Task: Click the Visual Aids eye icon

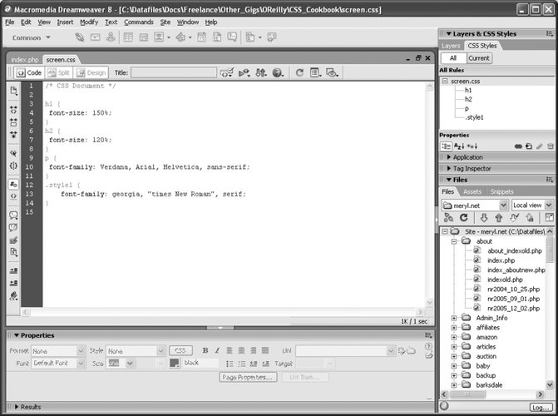Action: 332,72
